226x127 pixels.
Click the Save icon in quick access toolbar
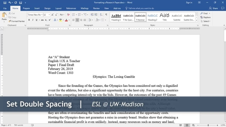point(5,2)
